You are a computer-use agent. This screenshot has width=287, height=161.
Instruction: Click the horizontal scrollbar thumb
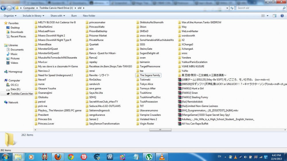pyautogui.click(x=160, y=130)
